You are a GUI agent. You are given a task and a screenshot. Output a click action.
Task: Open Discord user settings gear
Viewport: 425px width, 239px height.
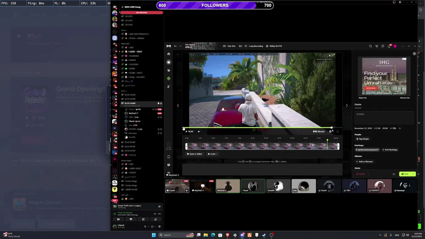click(159, 227)
